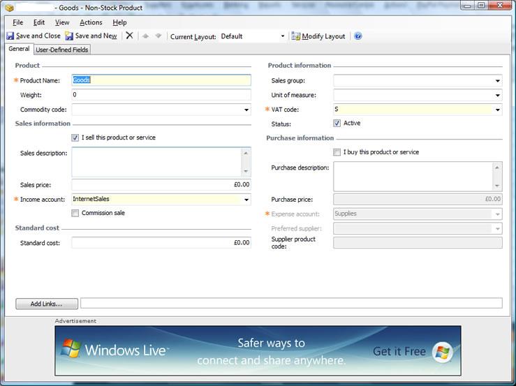Click the Add Links button

(47, 304)
